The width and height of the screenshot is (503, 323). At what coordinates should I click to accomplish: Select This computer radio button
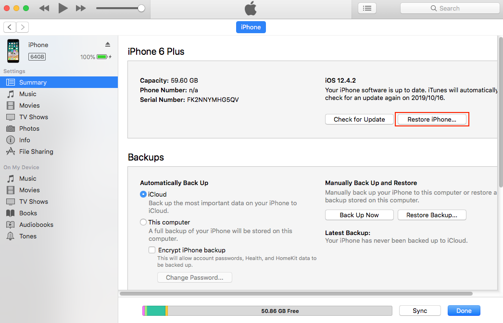[x=143, y=222]
